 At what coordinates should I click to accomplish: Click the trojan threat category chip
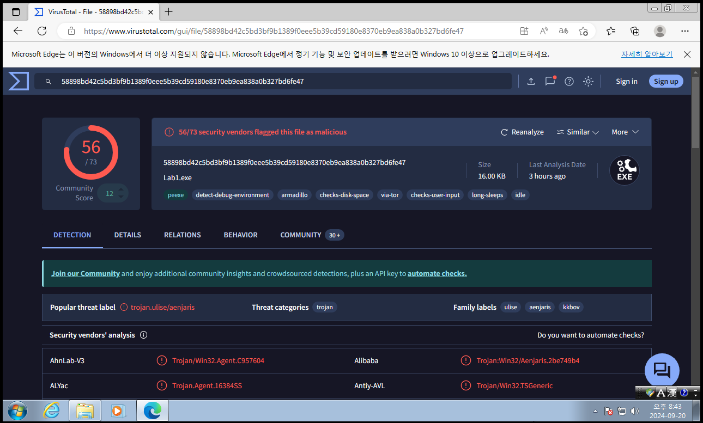(325, 307)
